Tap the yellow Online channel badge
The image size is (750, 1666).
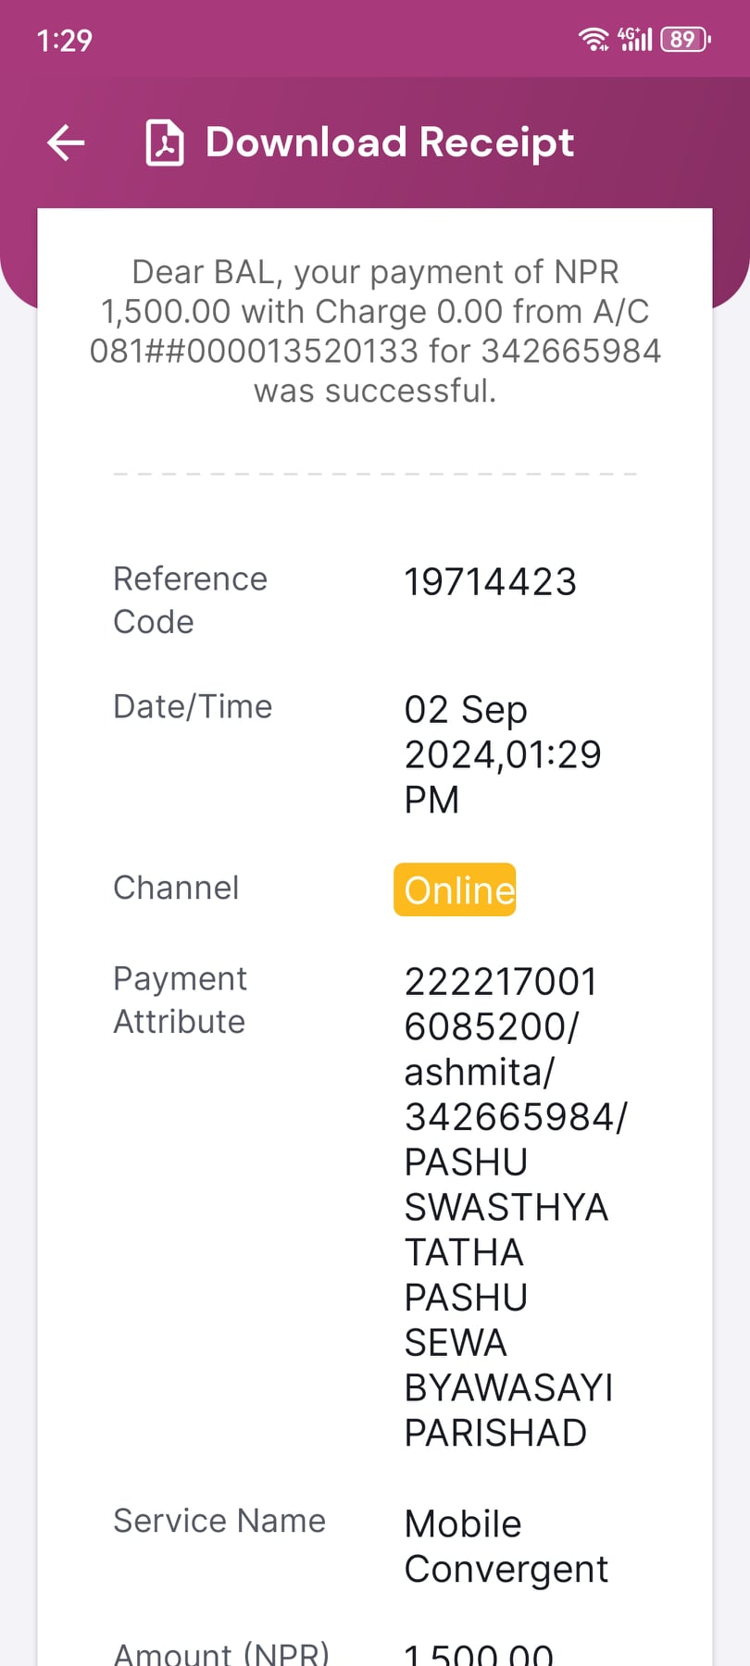tap(455, 889)
